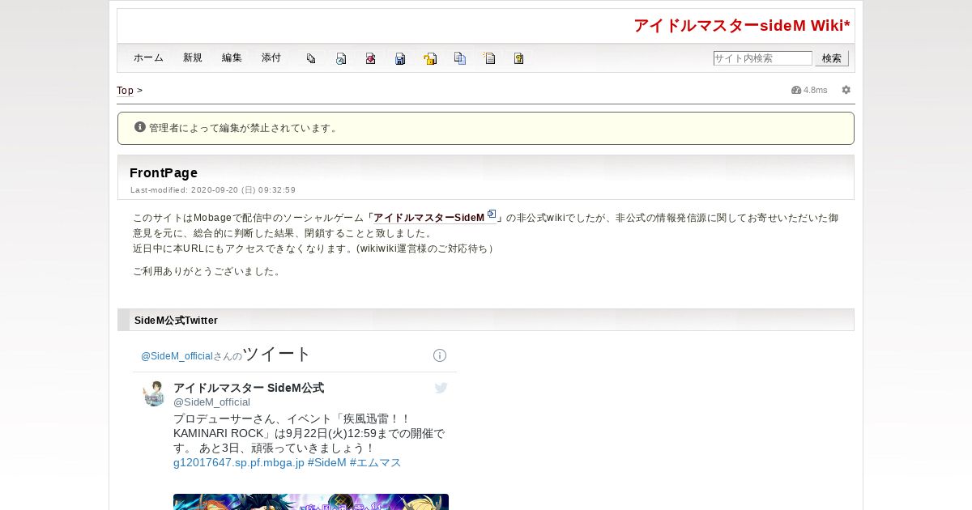The height and width of the screenshot is (510, 972).
Task: Click the 4.8ms load time text
Action: point(816,90)
